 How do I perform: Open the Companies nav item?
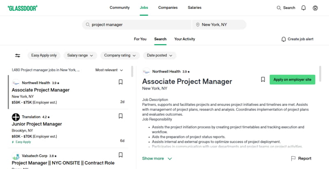[168, 8]
